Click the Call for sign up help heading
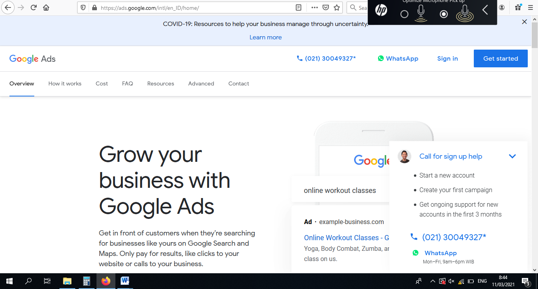This screenshot has width=538, height=289. click(451, 156)
